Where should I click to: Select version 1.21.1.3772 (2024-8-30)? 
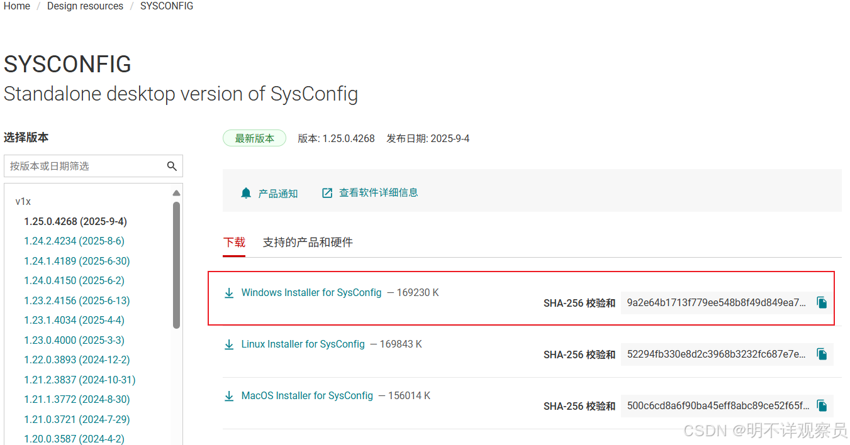[x=77, y=400]
